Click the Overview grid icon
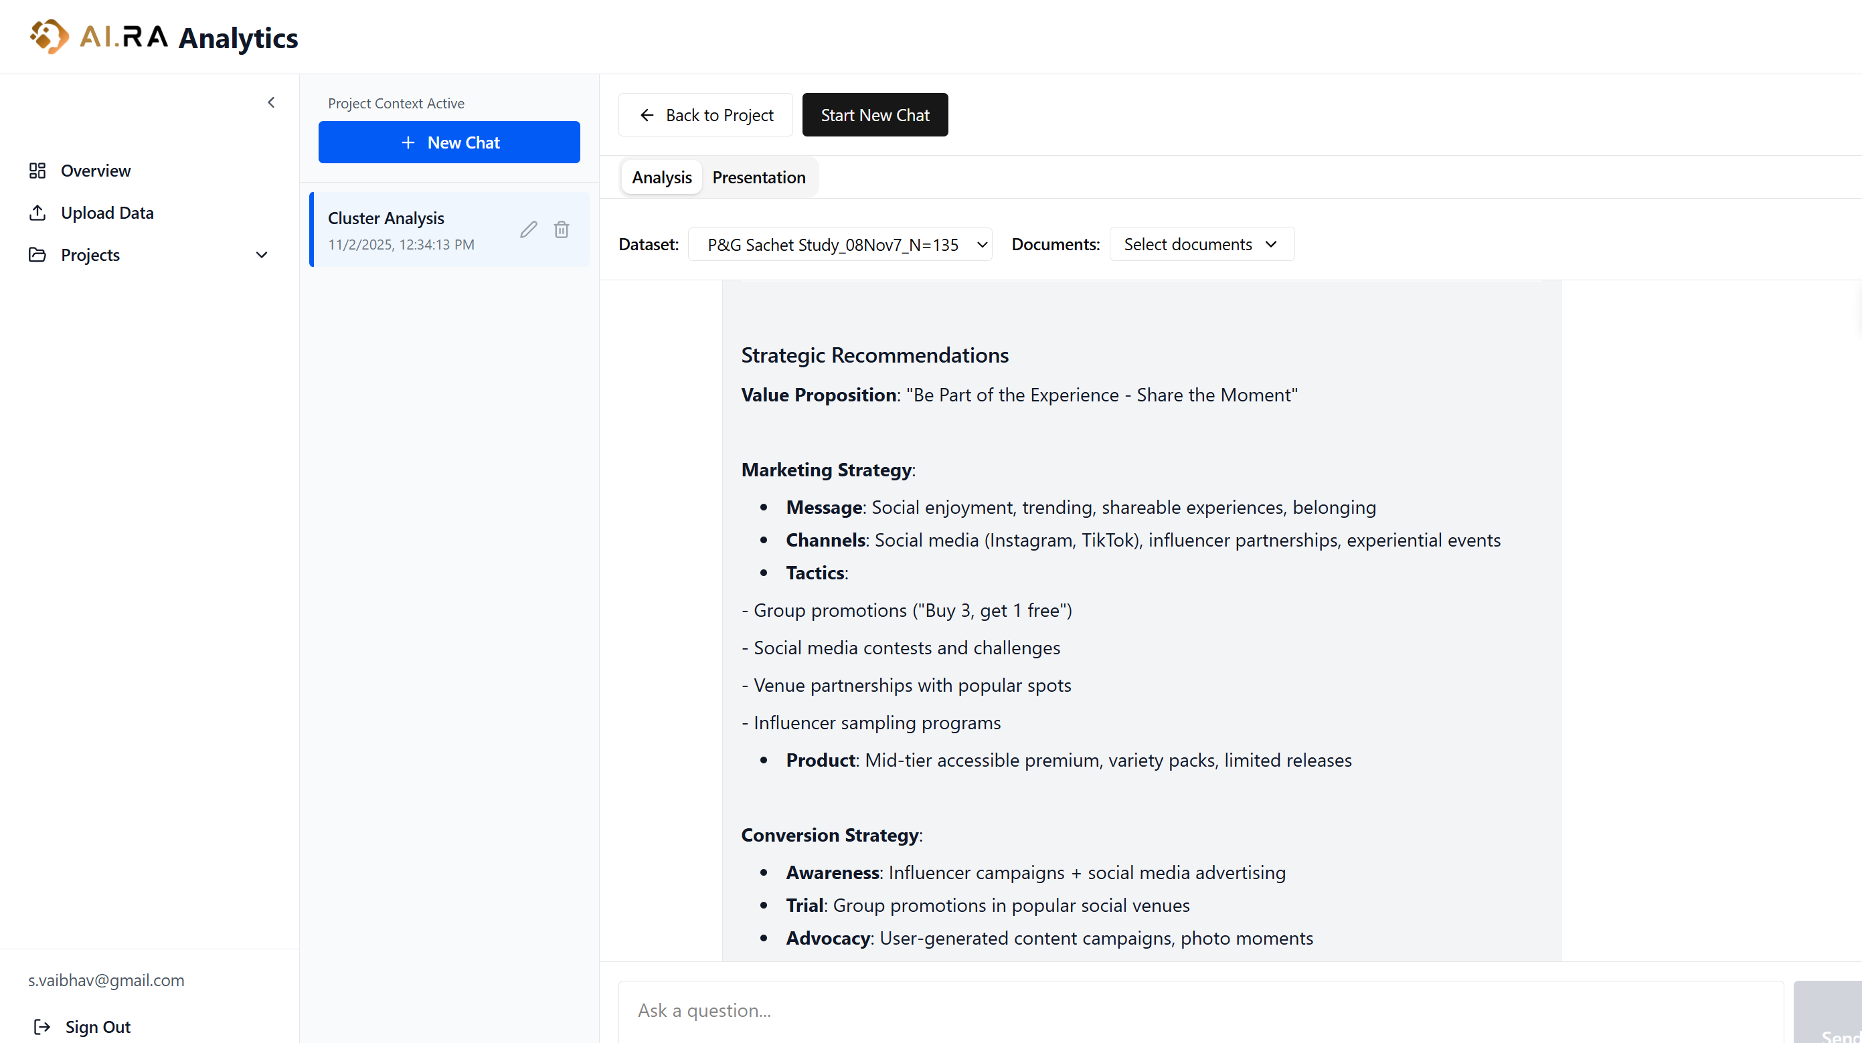 pyautogui.click(x=37, y=171)
